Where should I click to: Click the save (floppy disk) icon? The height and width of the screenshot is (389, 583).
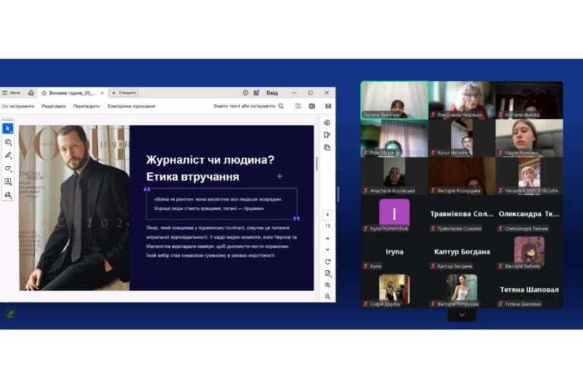[298, 106]
